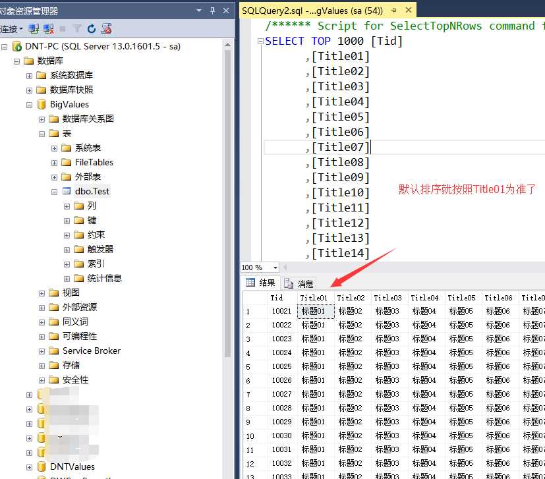Select the 系统表 folder icon
The width and height of the screenshot is (545, 479).
click(67, 148)
